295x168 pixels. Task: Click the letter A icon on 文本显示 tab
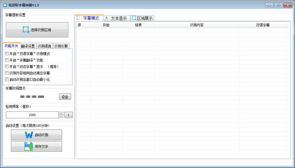click(106, 18)
